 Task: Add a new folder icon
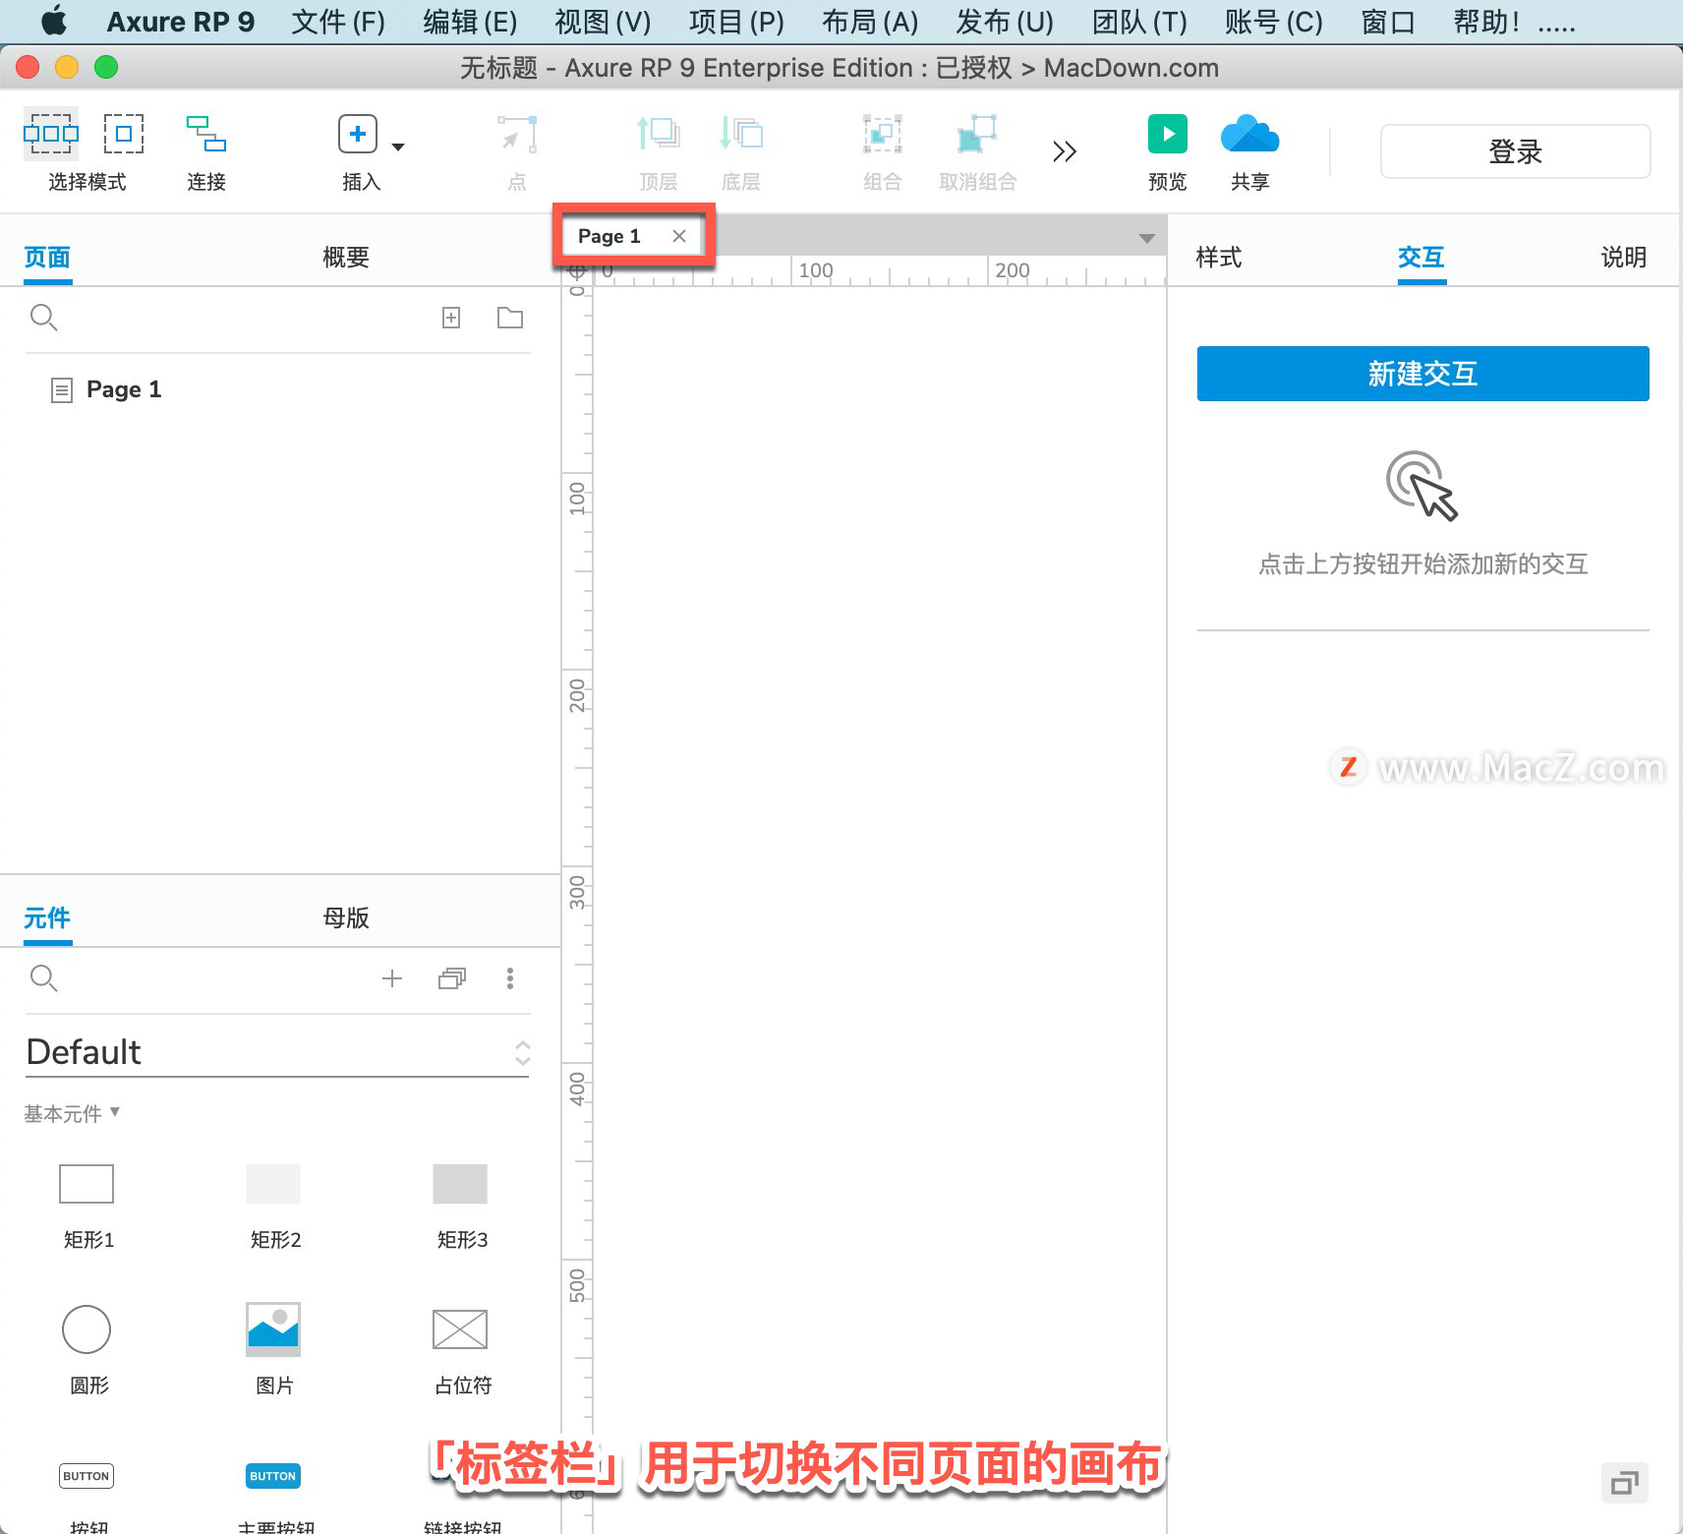coord(510,318)
